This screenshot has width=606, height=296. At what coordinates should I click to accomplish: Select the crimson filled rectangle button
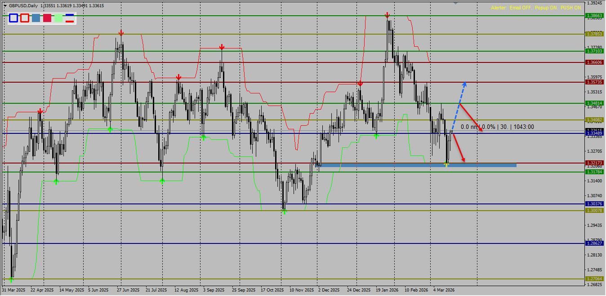[x=47, y=18]
